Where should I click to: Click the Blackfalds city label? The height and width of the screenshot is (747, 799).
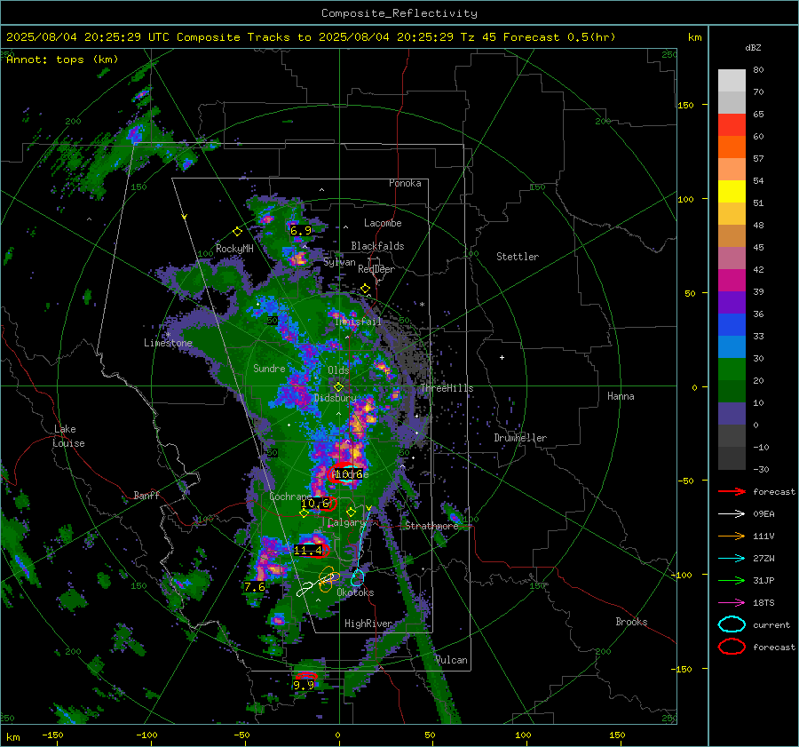tap(377, 246)
